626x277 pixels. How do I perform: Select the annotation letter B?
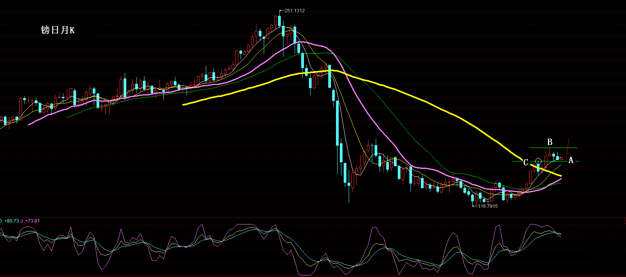pyautogui.click(x=550, y=142)
